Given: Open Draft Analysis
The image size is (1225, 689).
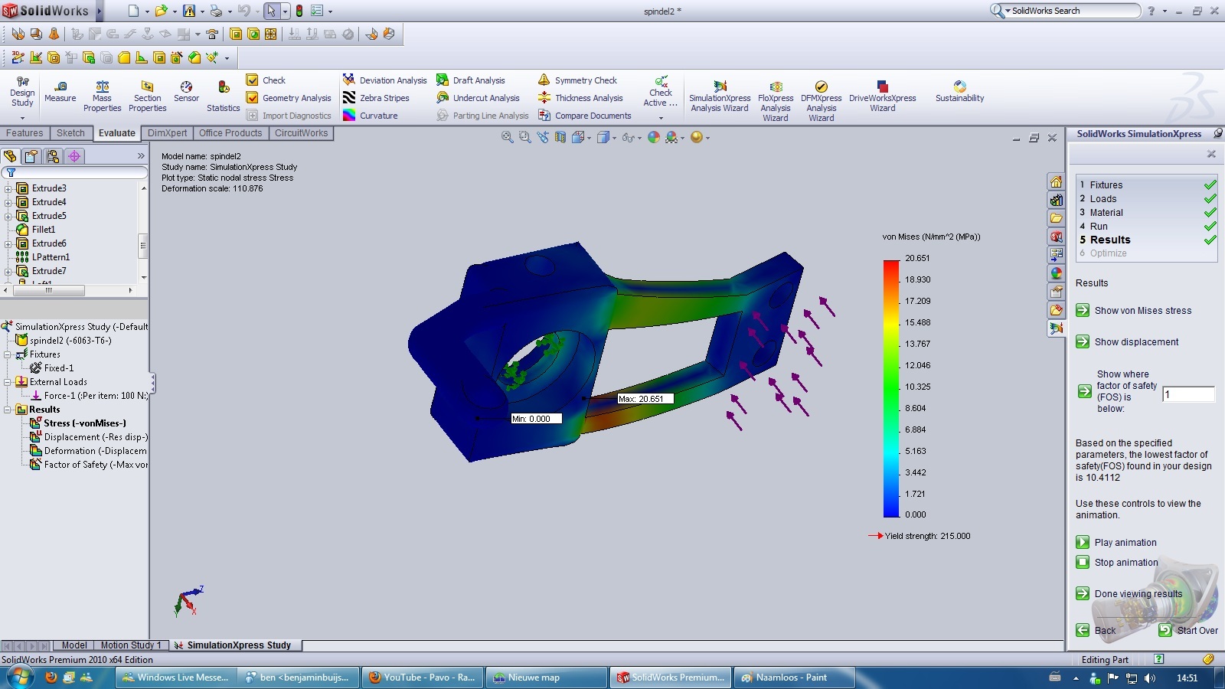Looking at the screenshot, I should point(470,80).
